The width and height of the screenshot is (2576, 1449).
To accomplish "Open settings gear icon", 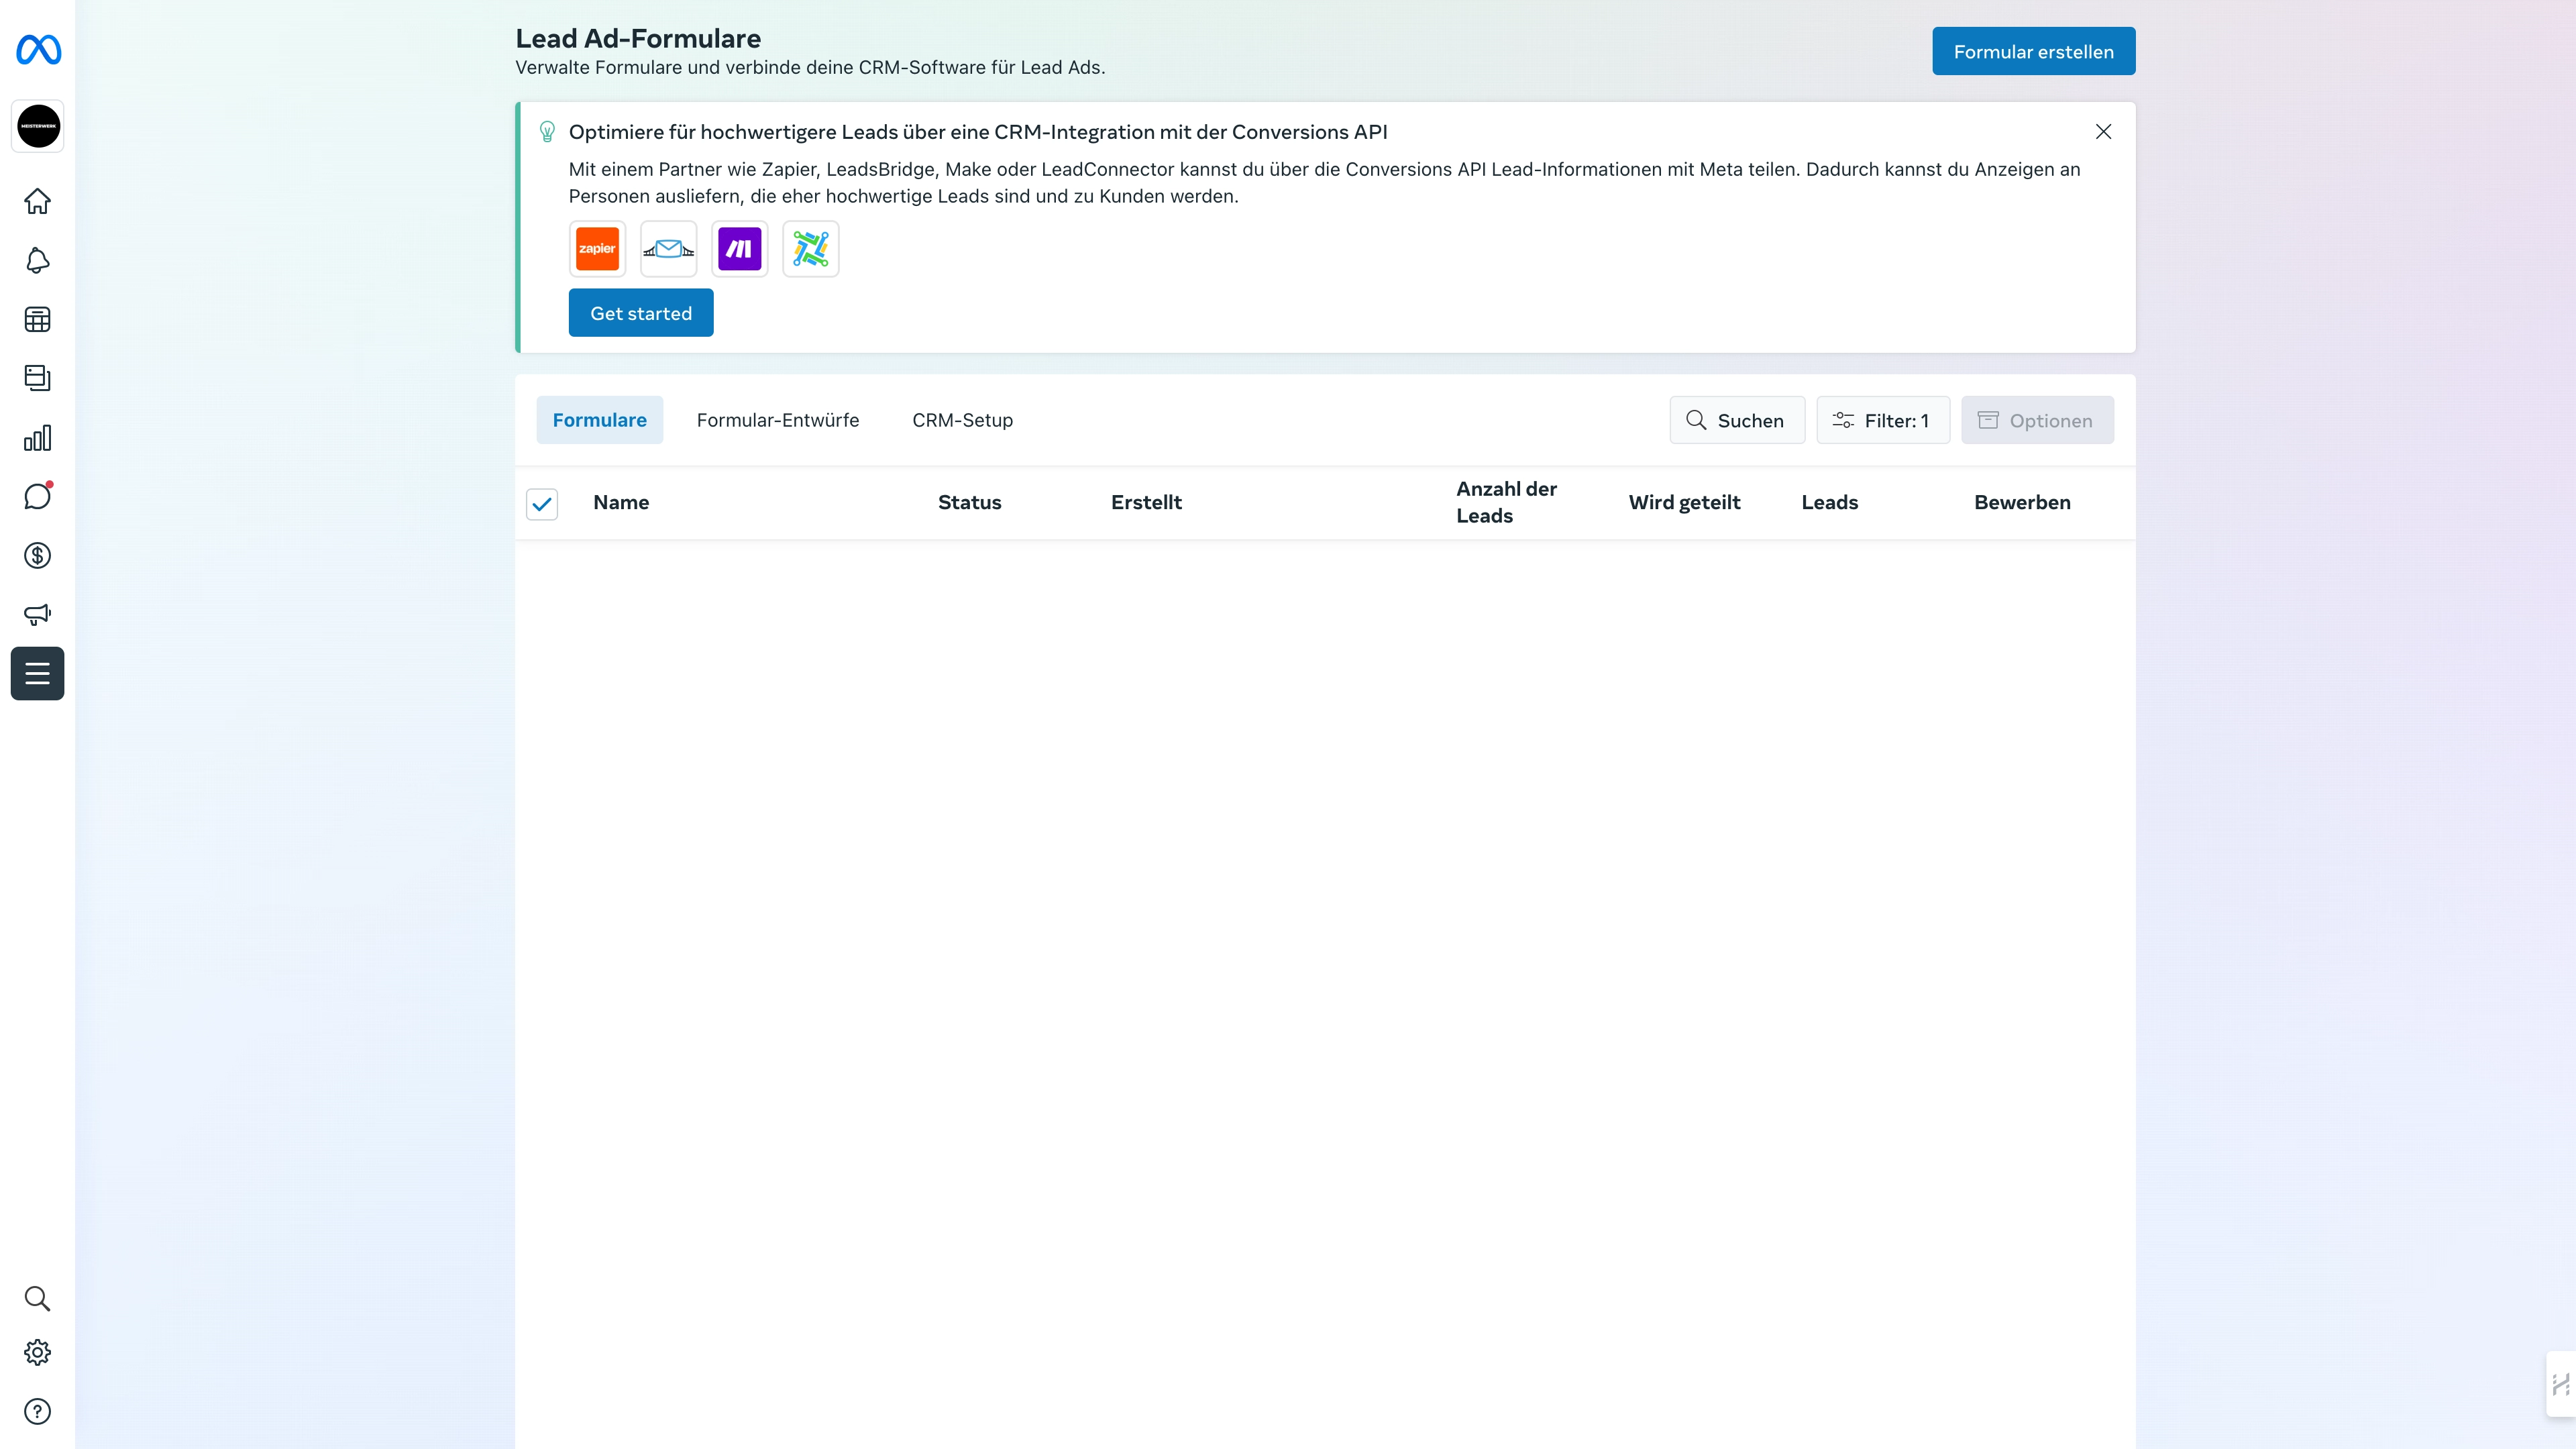I will click(38, 1352).
